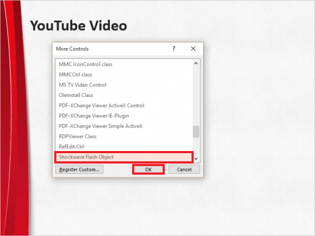Click the scroll down arrow in list
The width and height of the screenshot is (315, 236).
[196, 159]
